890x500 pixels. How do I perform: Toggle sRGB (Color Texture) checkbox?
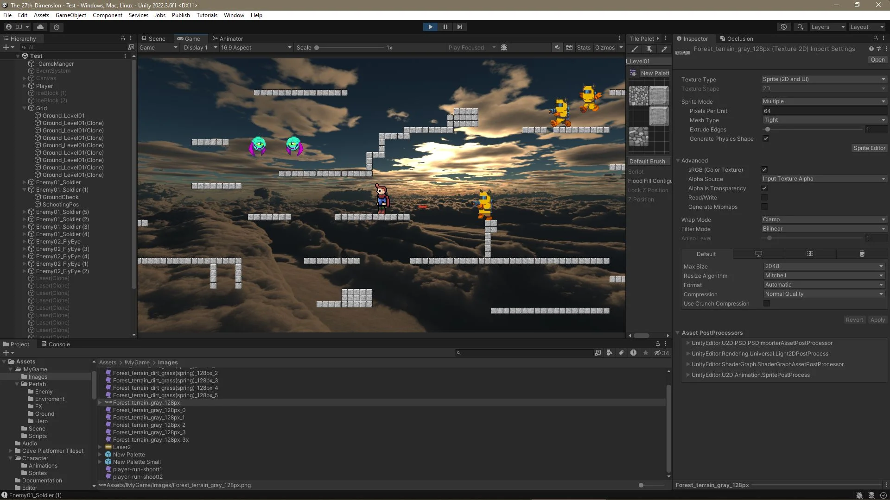click(764, 169)
